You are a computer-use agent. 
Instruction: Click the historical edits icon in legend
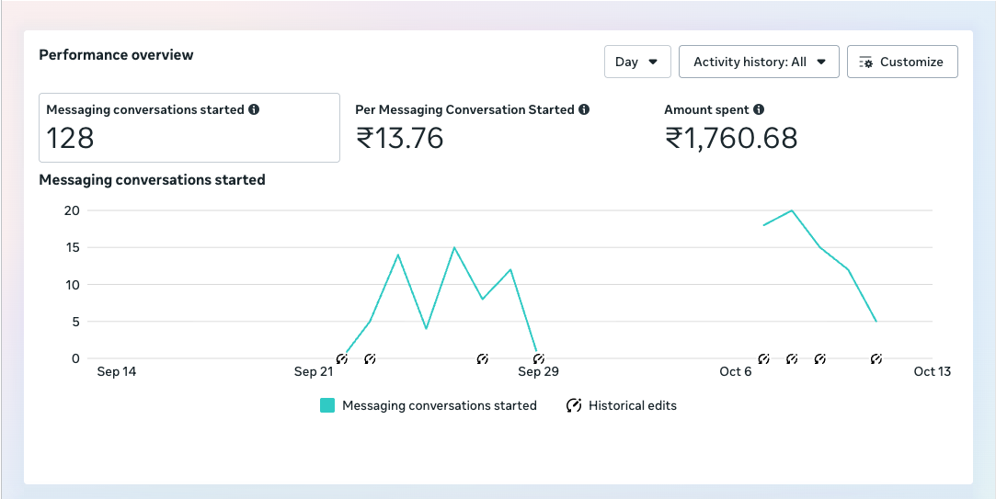pyautogui.click(x=574, y=405)
